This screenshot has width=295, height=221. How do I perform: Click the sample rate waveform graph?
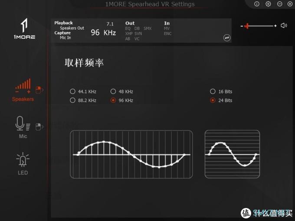(x=131, y=154)
